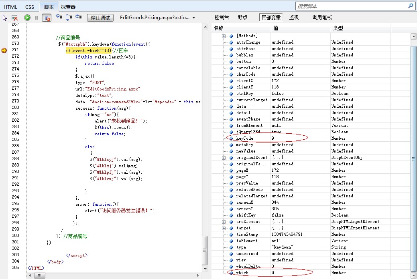
Task: Click the highlighted if(event.which==13) code line
Action: click(89, 50)
